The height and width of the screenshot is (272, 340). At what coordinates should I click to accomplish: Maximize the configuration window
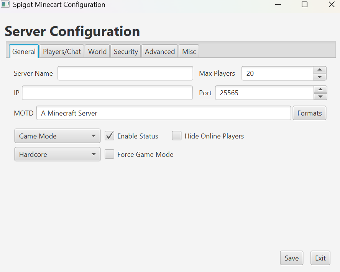305,4
